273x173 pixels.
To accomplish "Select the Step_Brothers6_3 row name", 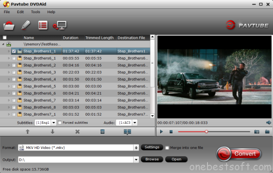I will tap(40, 72).
